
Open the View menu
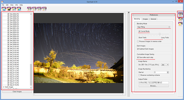[12, 5]
